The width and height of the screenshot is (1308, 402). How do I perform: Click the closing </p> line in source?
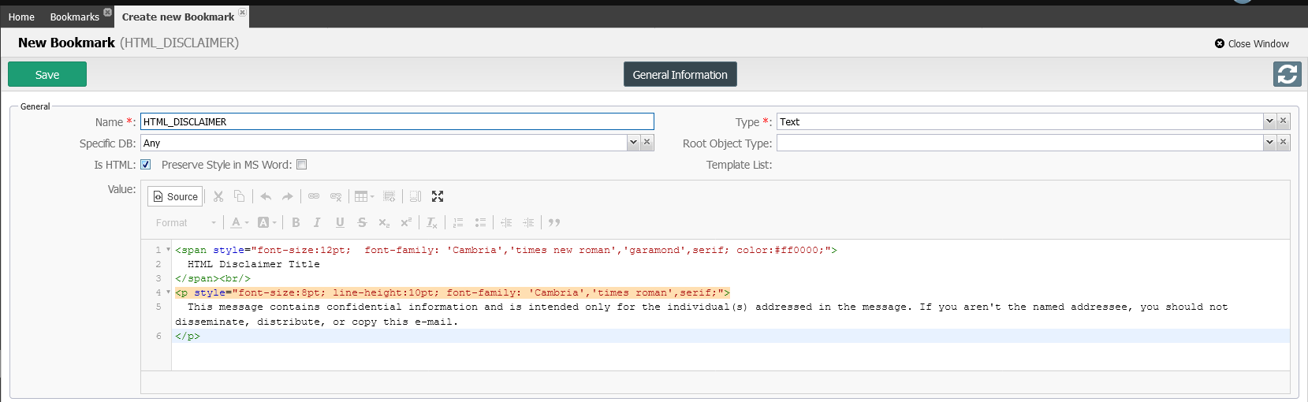pyautogui.click(x=188, y=336)
